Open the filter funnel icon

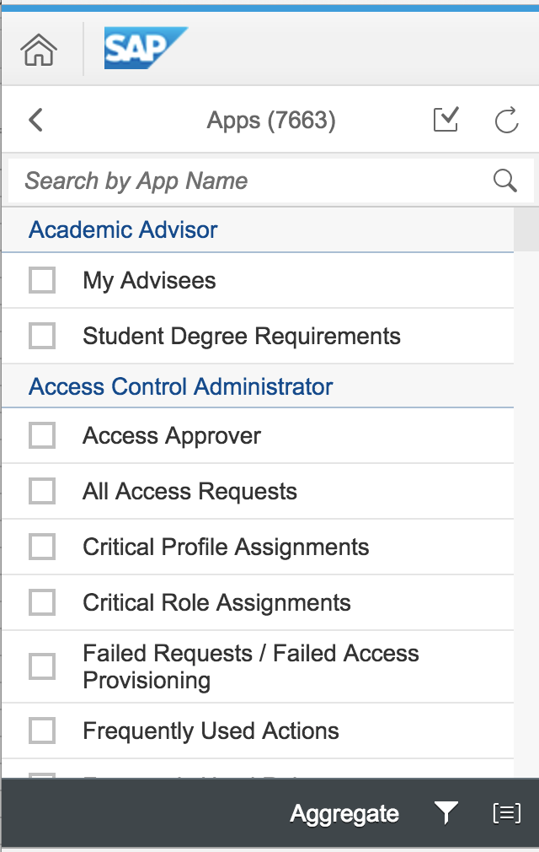click(x=446, y=813)
